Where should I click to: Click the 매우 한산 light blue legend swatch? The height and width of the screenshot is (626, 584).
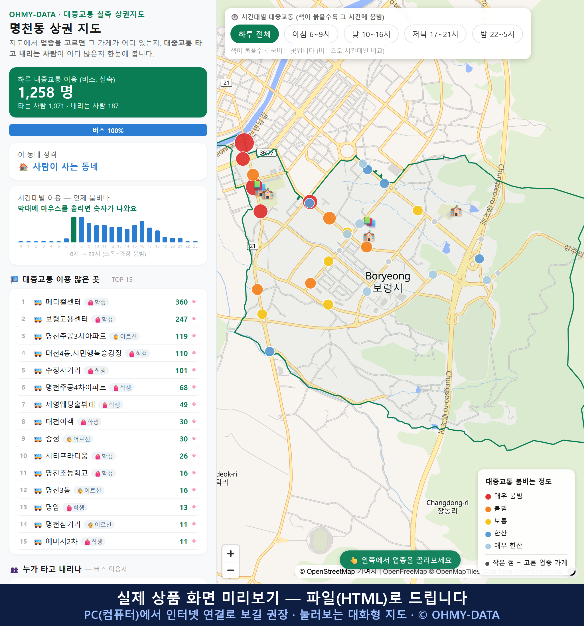(x=488, y=546)
